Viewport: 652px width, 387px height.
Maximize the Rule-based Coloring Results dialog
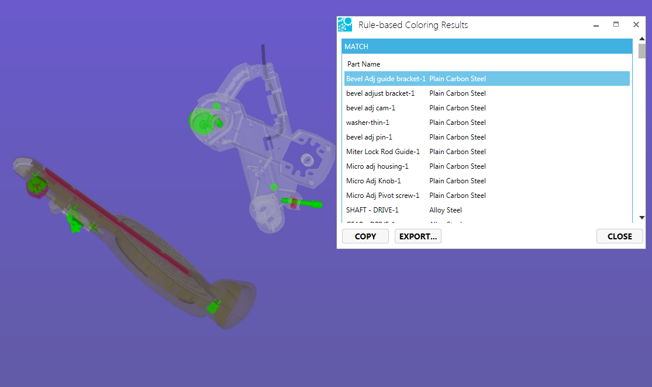pyautogui.click(x=616, y=25)
